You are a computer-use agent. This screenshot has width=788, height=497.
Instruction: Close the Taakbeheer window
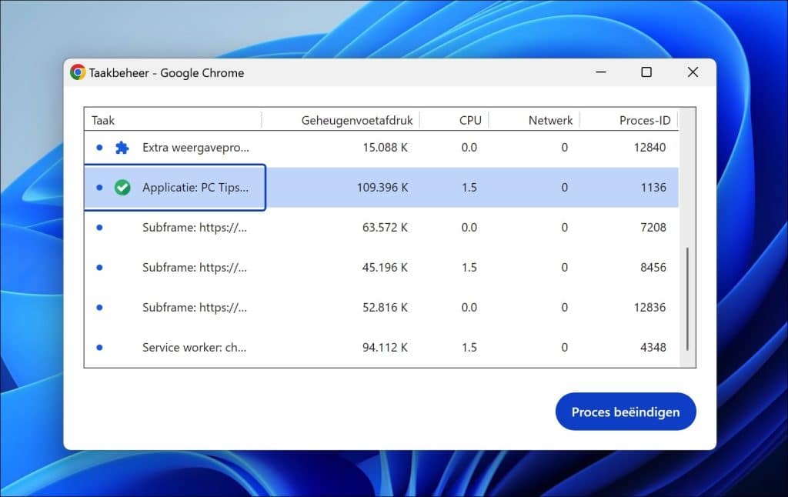(693, 72)
